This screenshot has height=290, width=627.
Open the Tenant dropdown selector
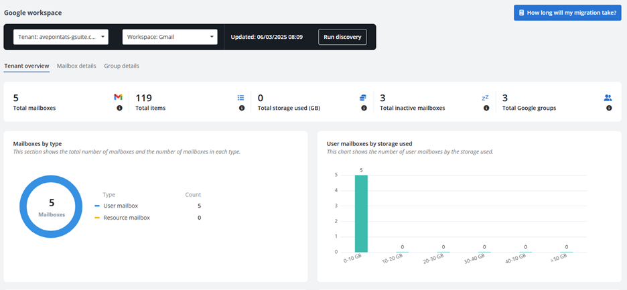point(60,37)
